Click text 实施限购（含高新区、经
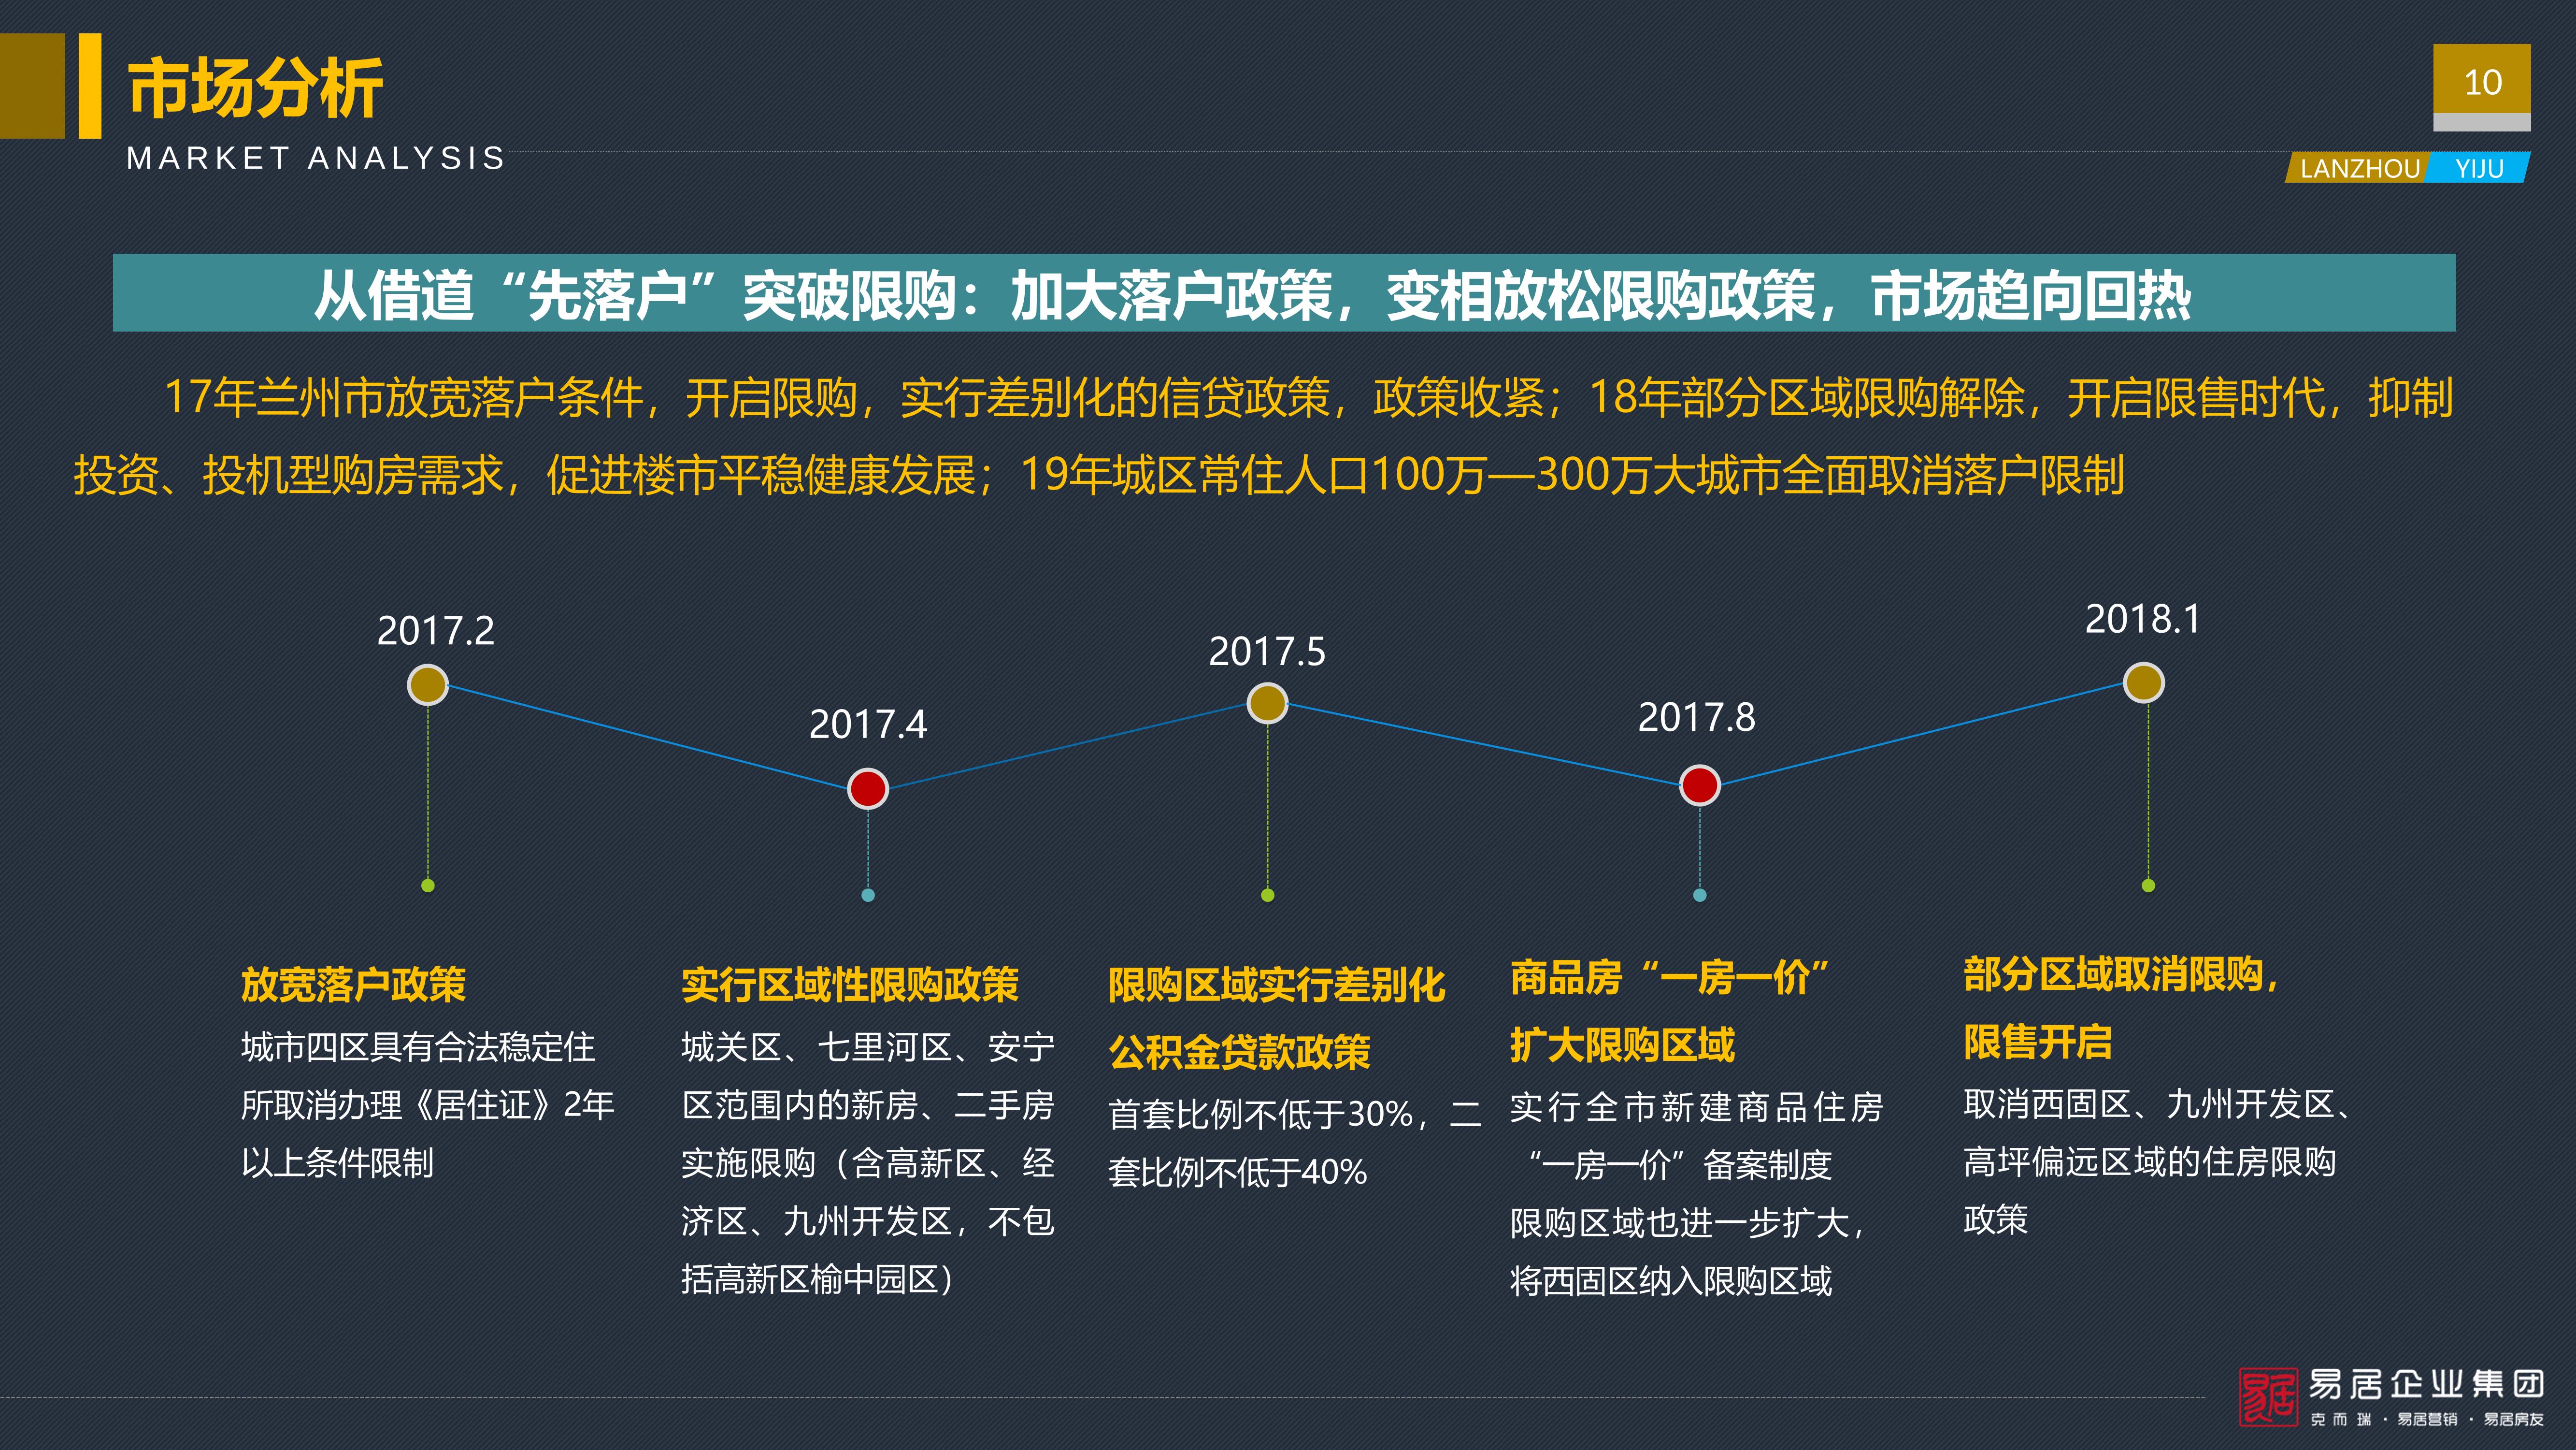The image size is (2576, 1450). point(868,1163)
